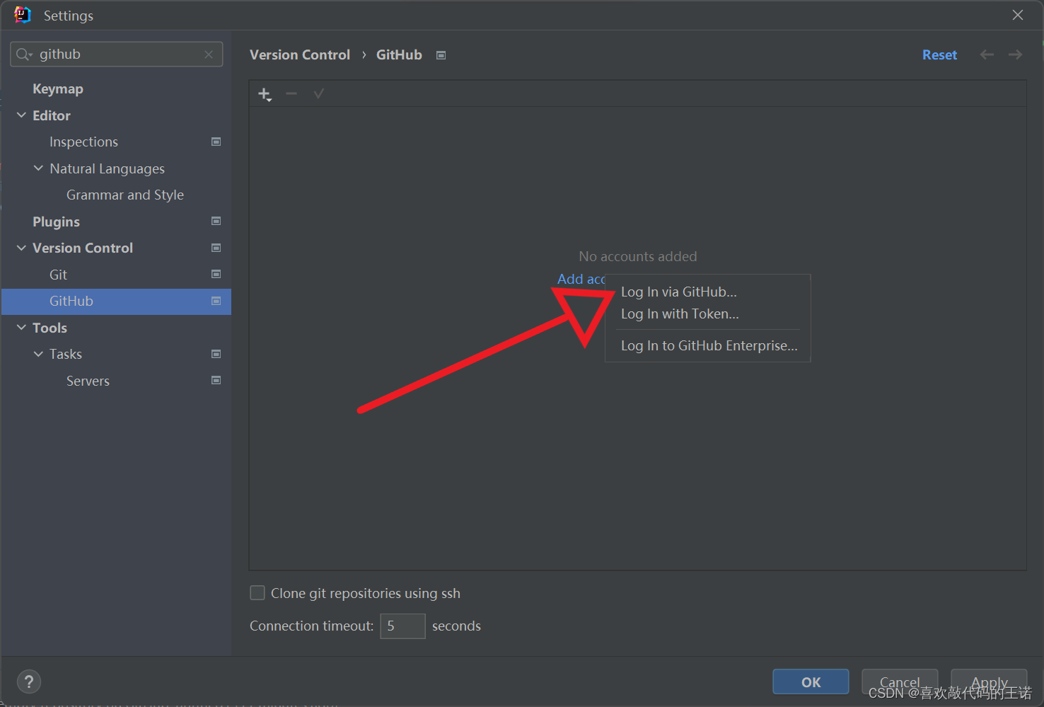Image resolution: width=1044 pixels, height=707 pixels.
Task: Click project settings icon on Inspections row
Action: (x=216, y=142)
